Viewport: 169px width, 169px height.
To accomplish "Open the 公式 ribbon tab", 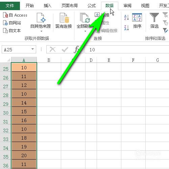I will pos(92,6).
